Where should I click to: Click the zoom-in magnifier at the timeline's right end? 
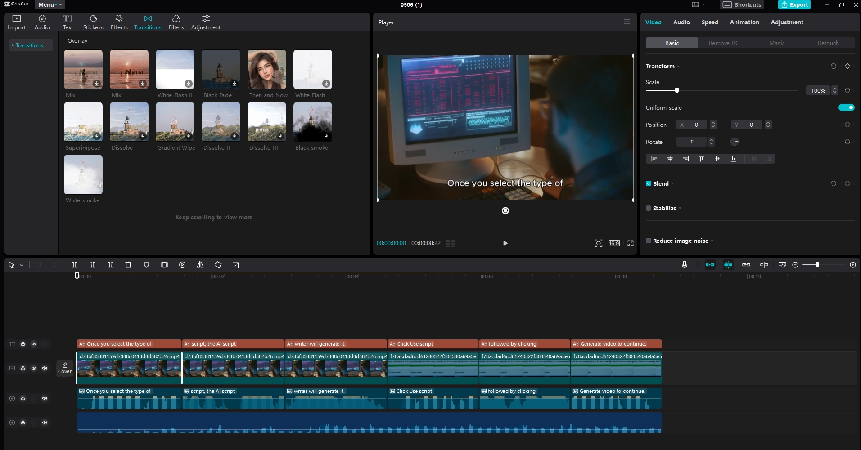click(x=853, y=265)
